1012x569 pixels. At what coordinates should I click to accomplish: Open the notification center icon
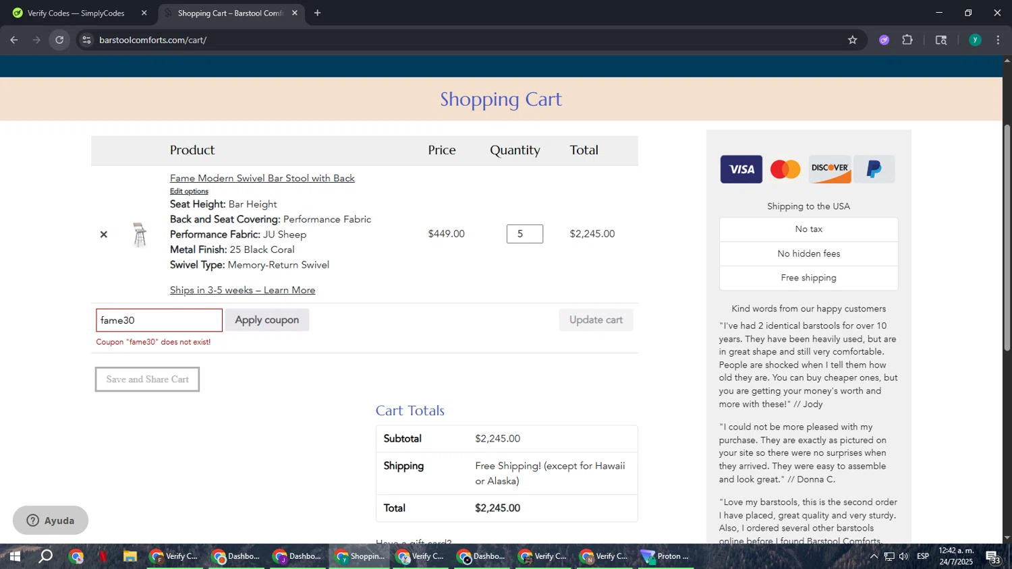(994, 558)
